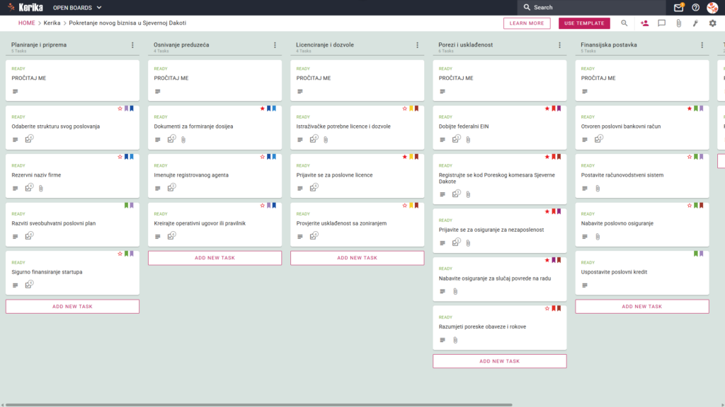Toggle the star on Prijavite se za poslovne licence
Screen dimensions: 725x407
[x=404, y=157]
